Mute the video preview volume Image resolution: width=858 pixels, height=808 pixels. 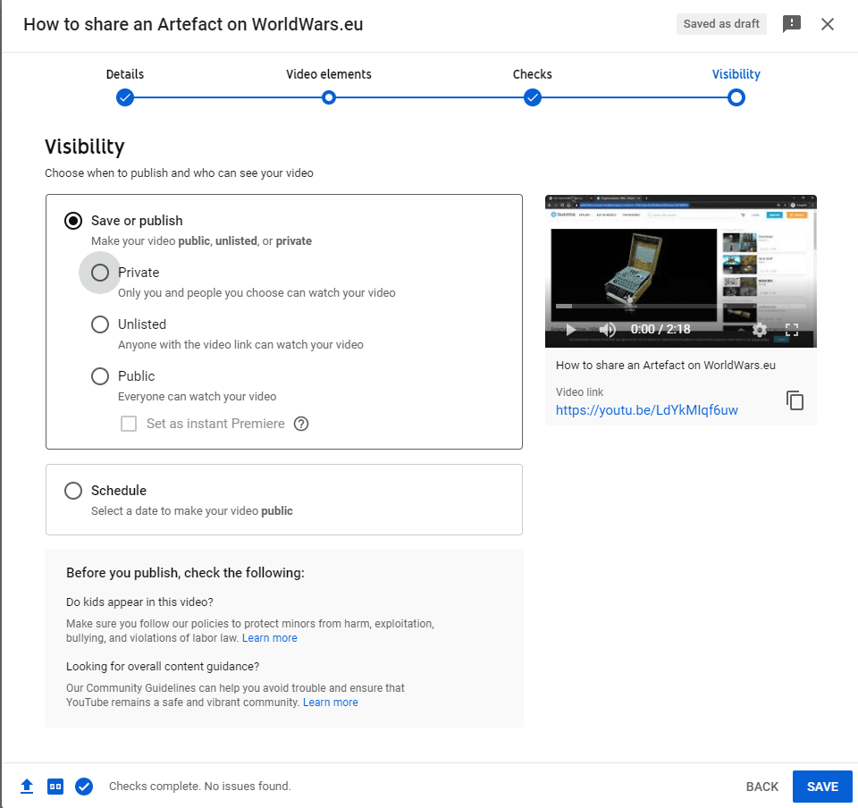coord(608,329)
